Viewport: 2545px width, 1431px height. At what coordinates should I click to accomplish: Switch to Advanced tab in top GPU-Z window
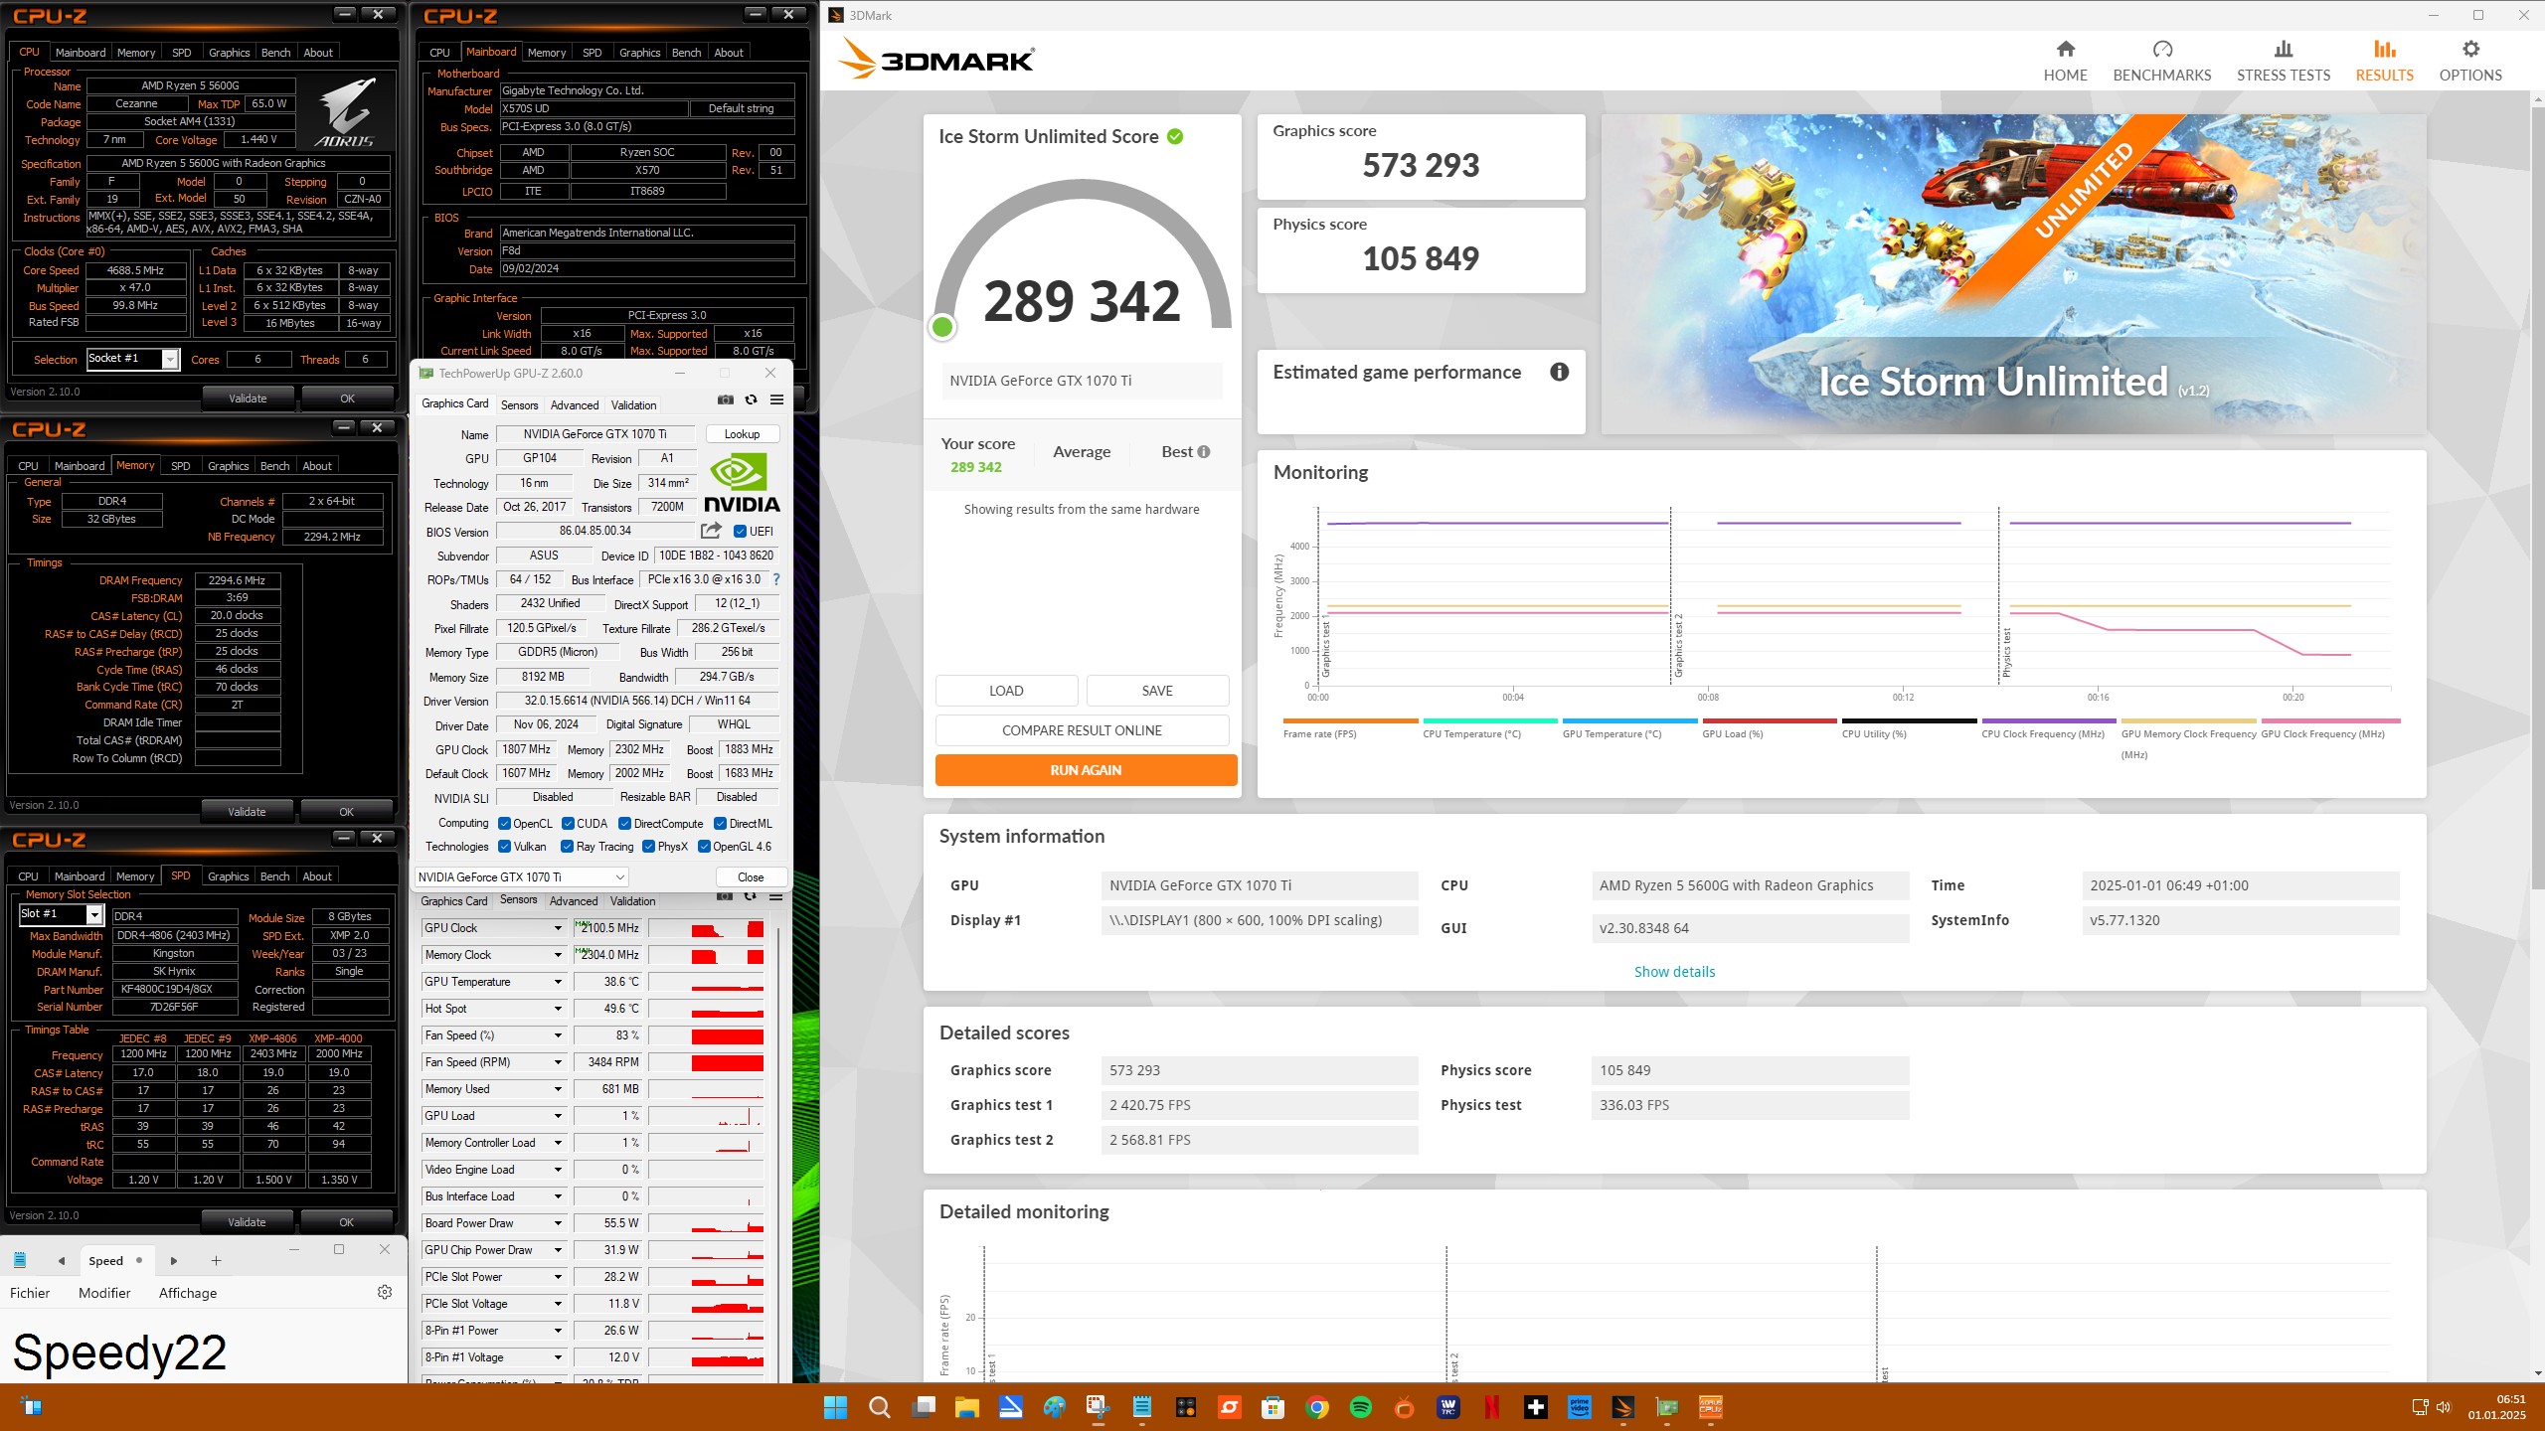coord(575,405)
